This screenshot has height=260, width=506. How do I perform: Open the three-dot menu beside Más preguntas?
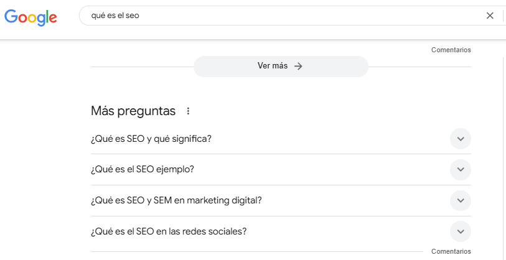pos(188,111)
